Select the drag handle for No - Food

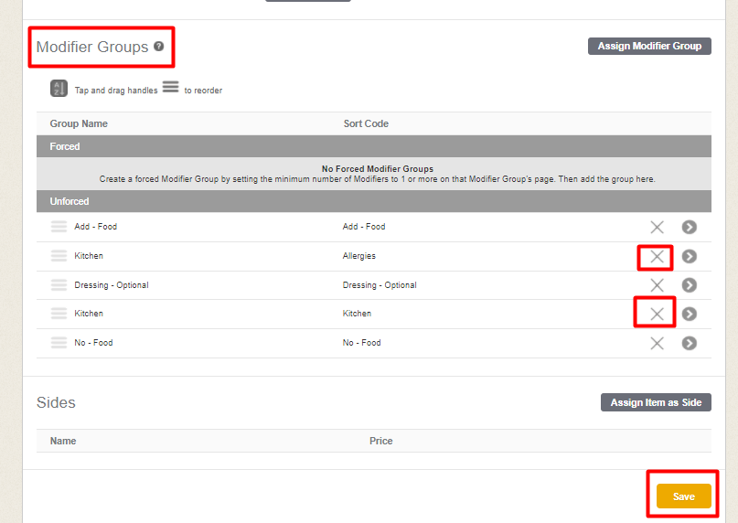pyautogui.click(x=59, y=343)
